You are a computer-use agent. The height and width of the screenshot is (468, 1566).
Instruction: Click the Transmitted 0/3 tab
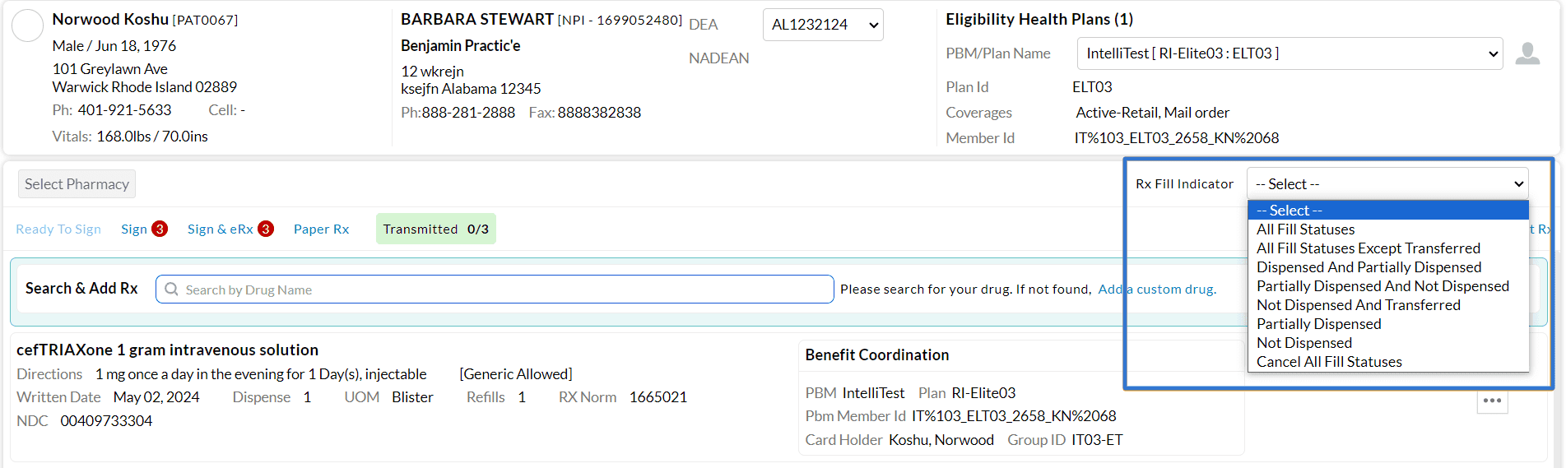[435, 229]
